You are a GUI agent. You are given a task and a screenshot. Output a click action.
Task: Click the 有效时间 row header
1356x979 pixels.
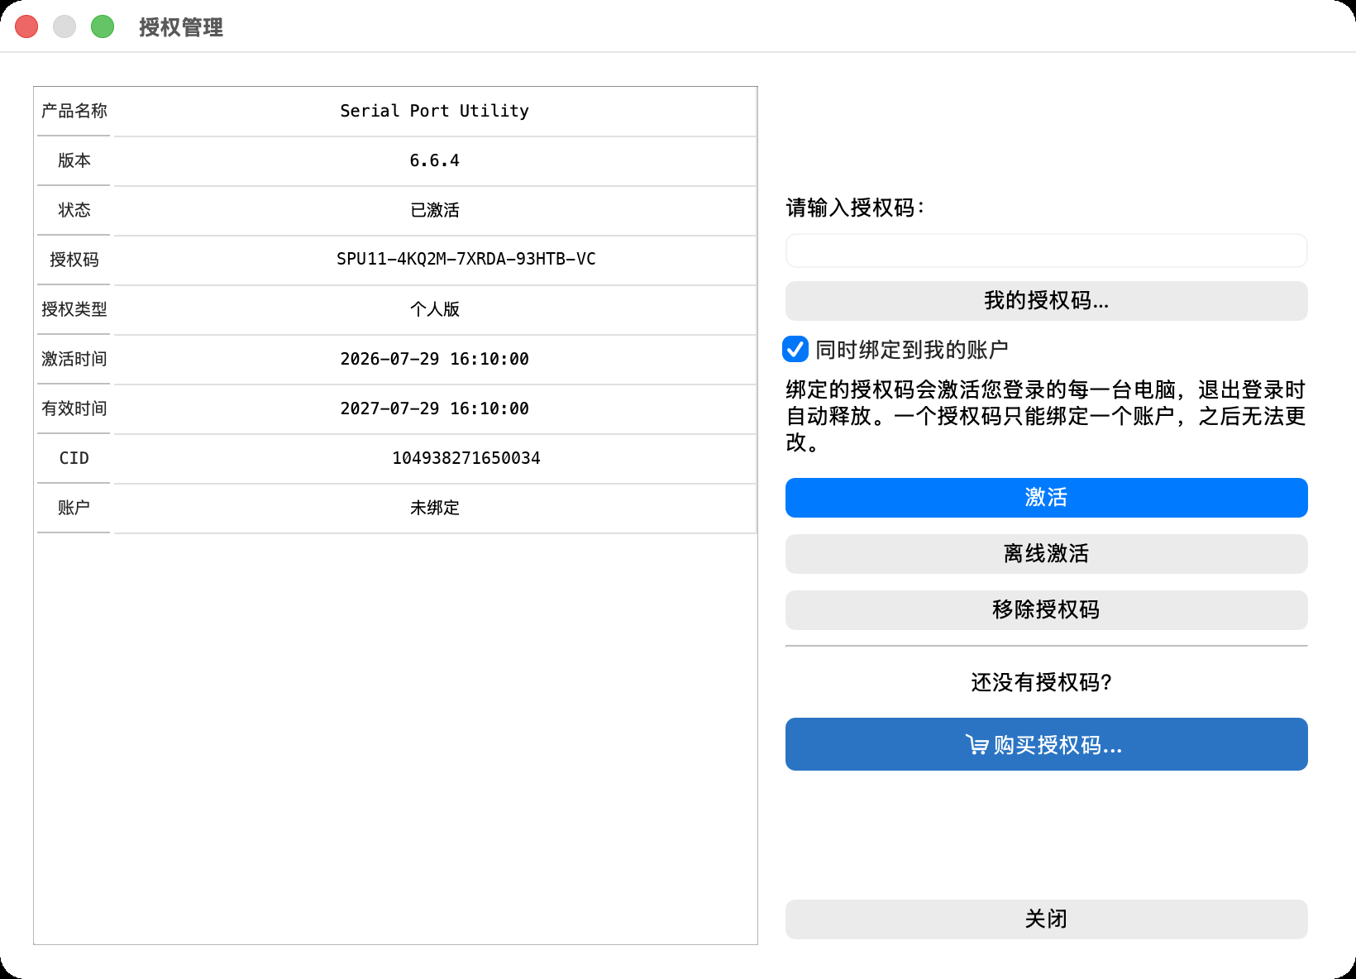74,408
